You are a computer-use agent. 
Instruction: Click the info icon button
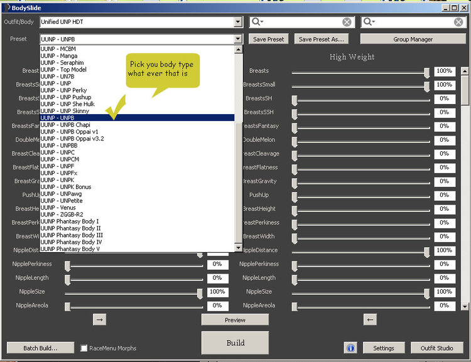(x=350, y=348)
